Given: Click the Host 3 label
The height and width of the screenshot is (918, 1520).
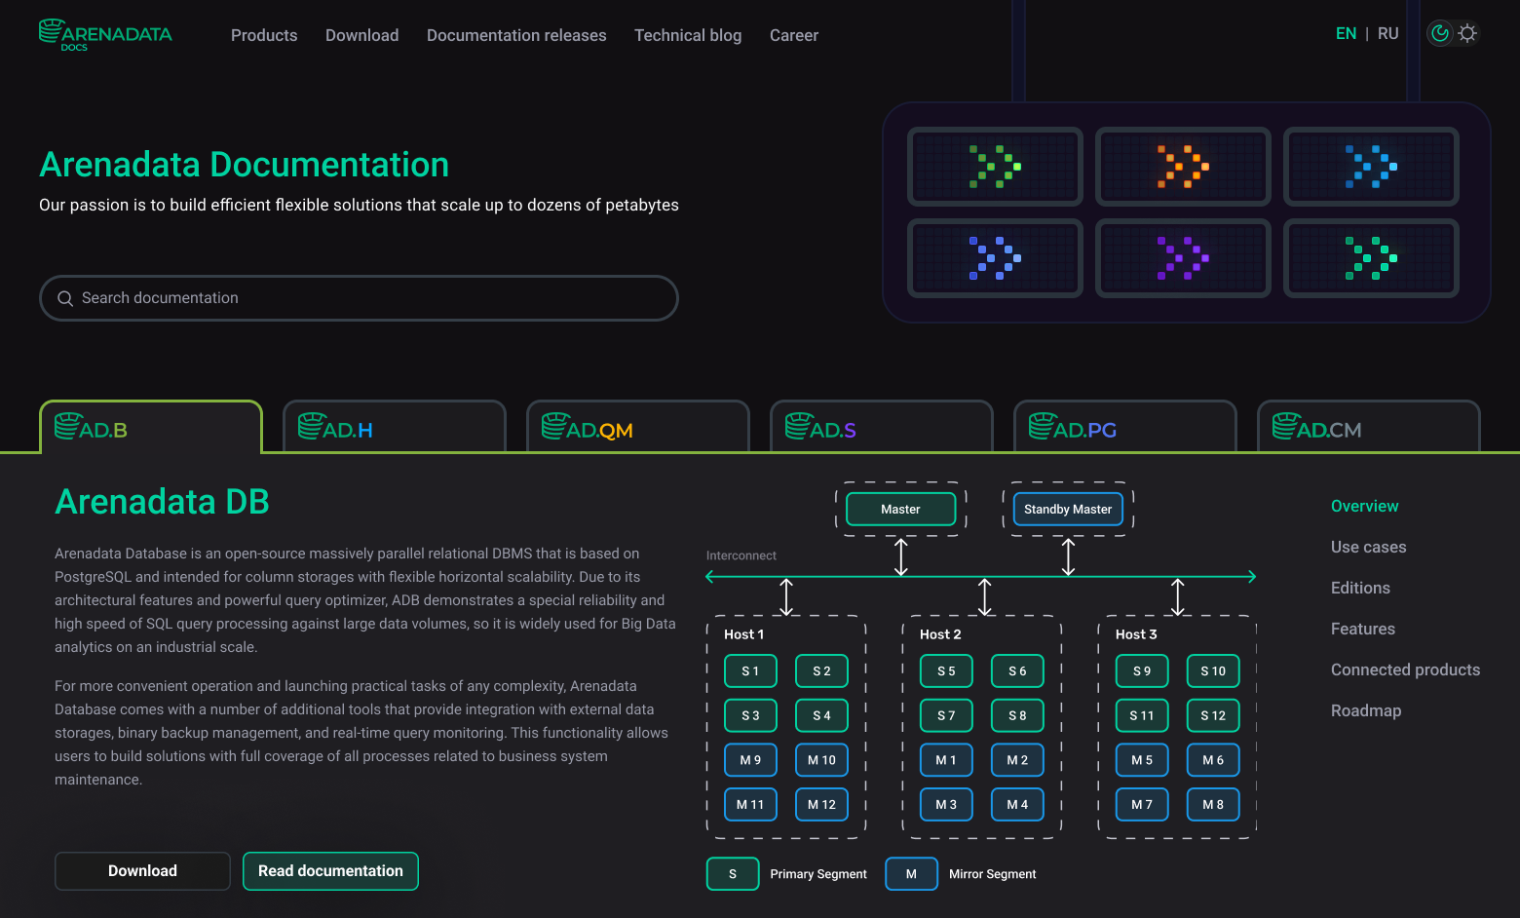Looking at the screenshot, I should 1136,634.
